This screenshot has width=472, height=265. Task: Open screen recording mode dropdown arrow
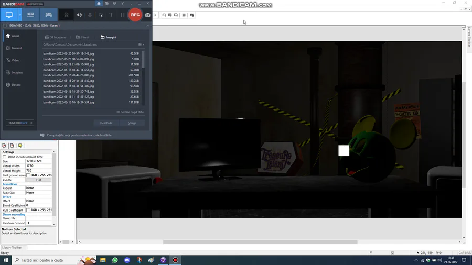(19, 15)
